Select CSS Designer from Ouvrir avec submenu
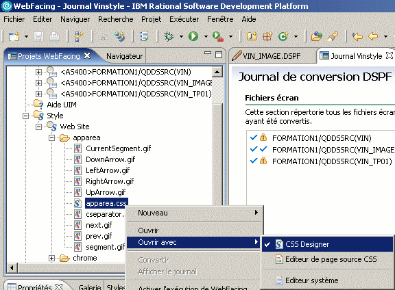This screenshot has width=395, height=290. point(327,244)
